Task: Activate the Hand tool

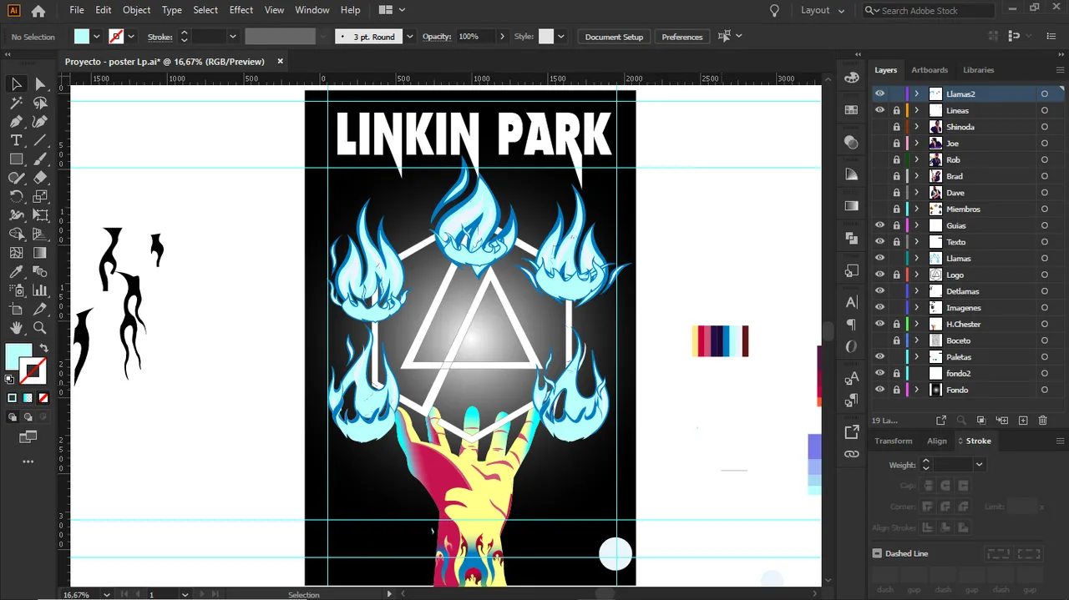Action: click(x=16, y=328)
